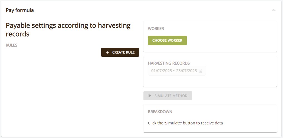Click the 'Simulate' hint text in Breakdown
Viewport: 283px width, 138px height.
point(185,123)
